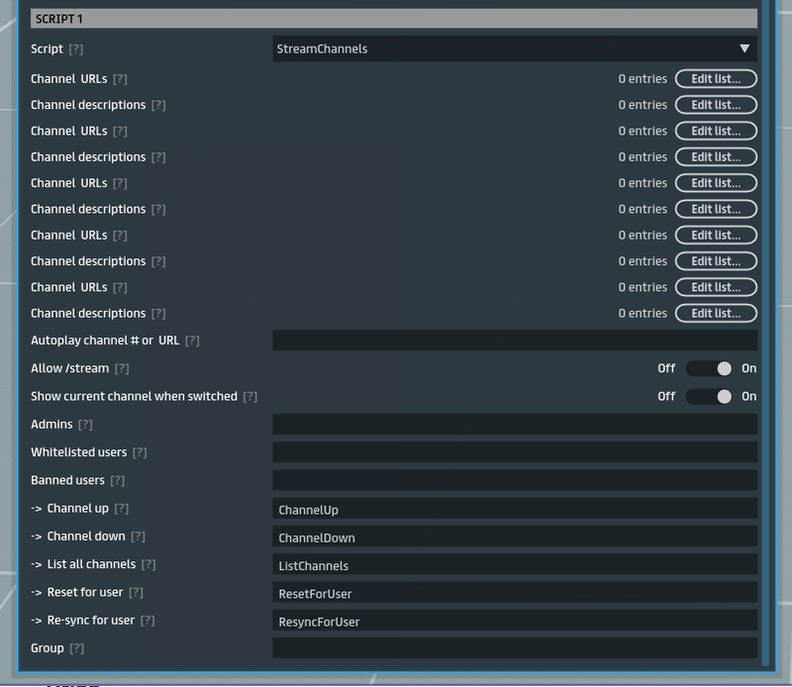
Task: Click the SCRIPT 1 section header bar
Action: 394,19
